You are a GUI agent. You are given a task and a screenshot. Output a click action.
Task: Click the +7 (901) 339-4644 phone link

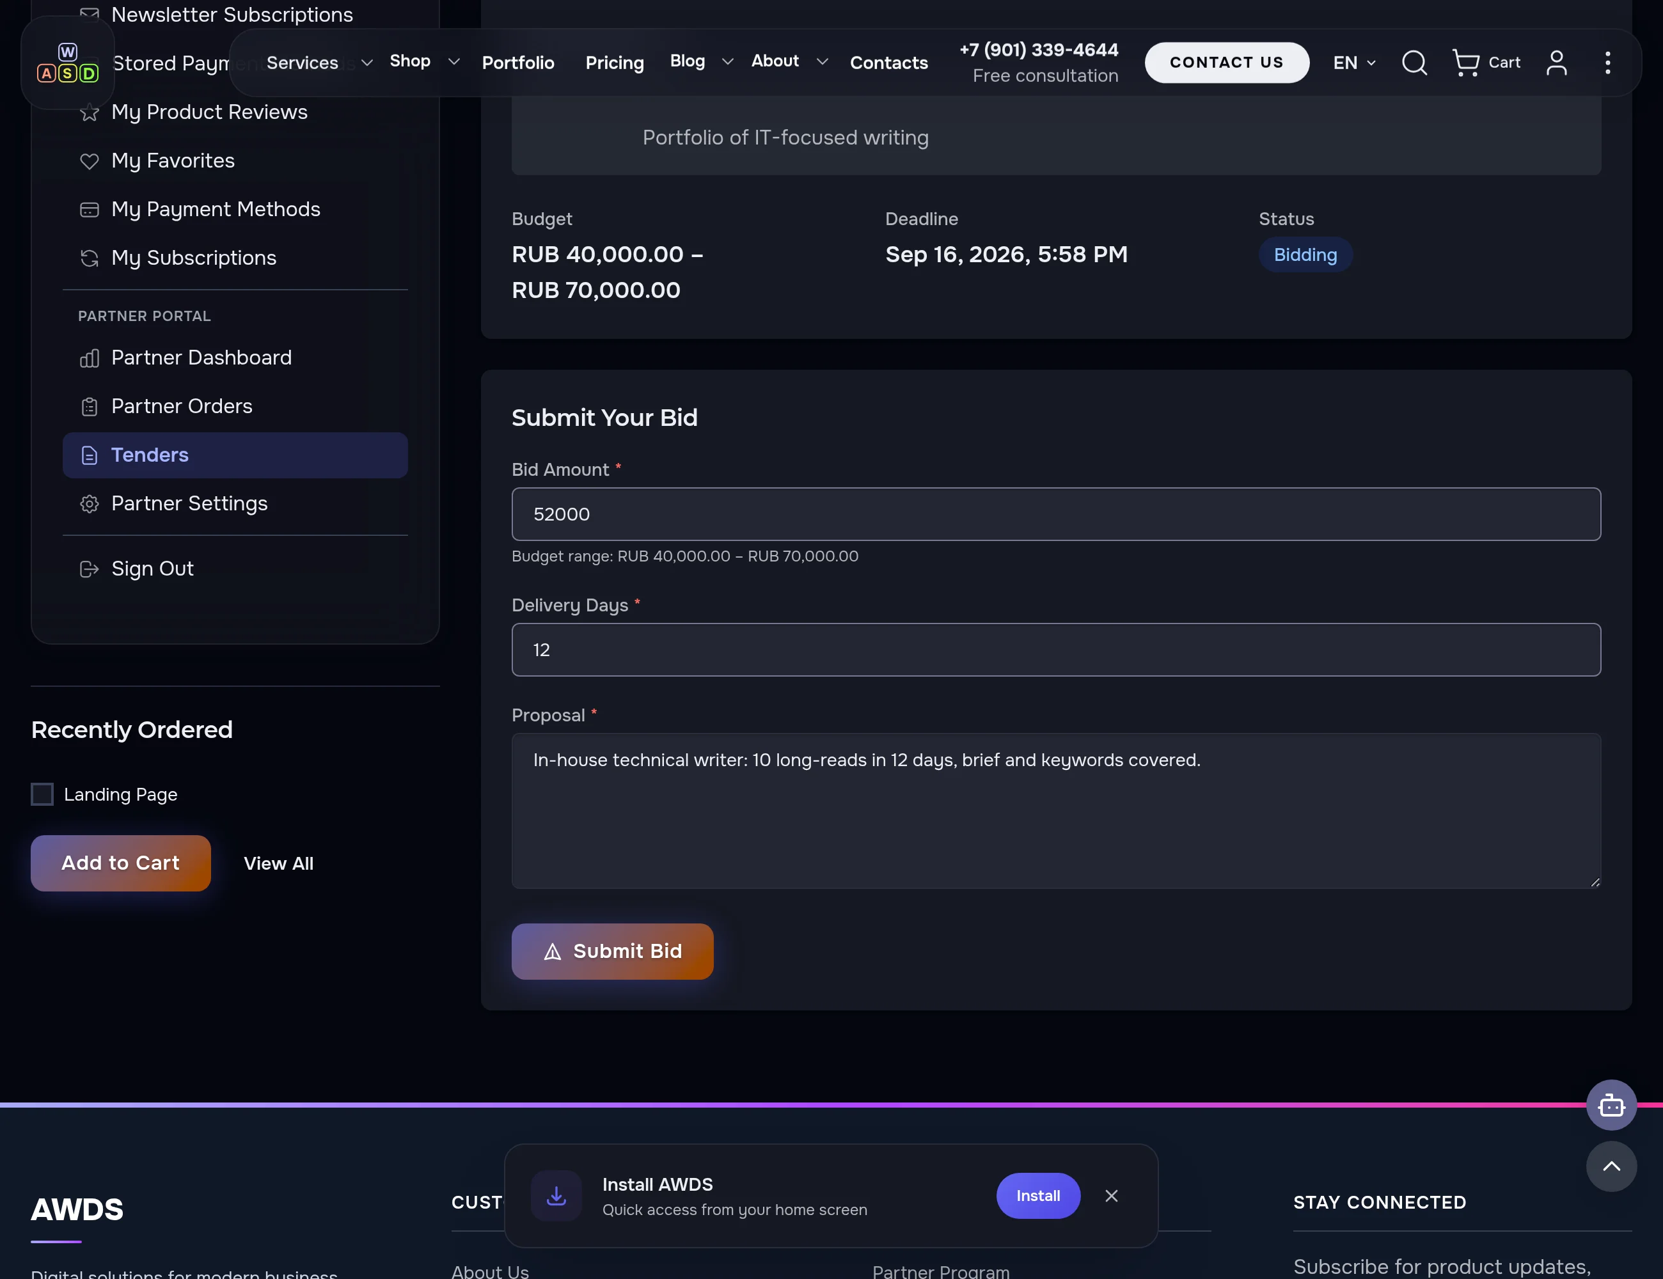pos(1039,51)
